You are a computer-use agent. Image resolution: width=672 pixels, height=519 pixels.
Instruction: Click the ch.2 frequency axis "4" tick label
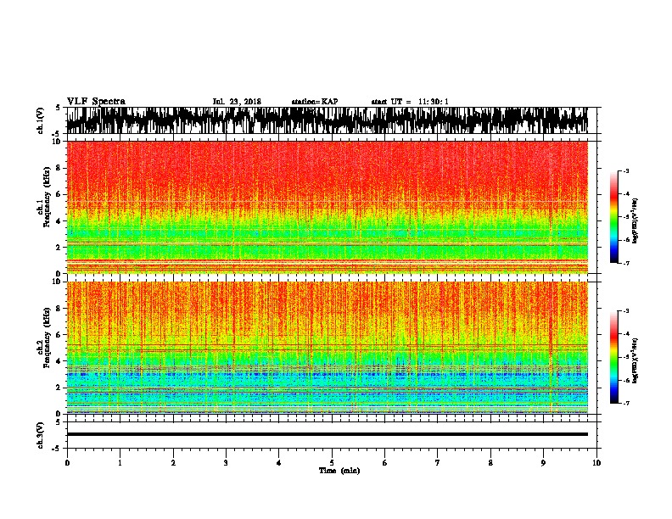tap(59, 361)
